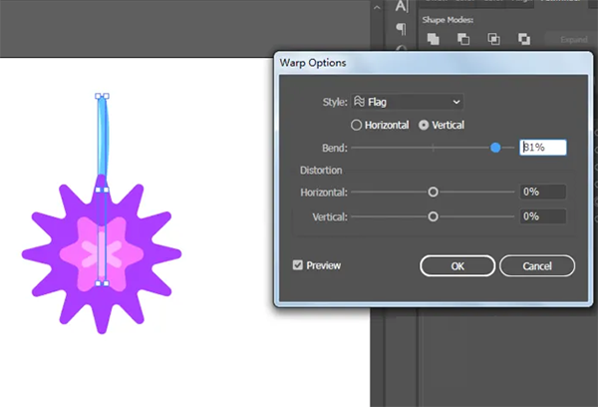This screenshot has height=407, width=598.
Task: Click the Vertical distortion slider handle
Action: pos(433,216)
